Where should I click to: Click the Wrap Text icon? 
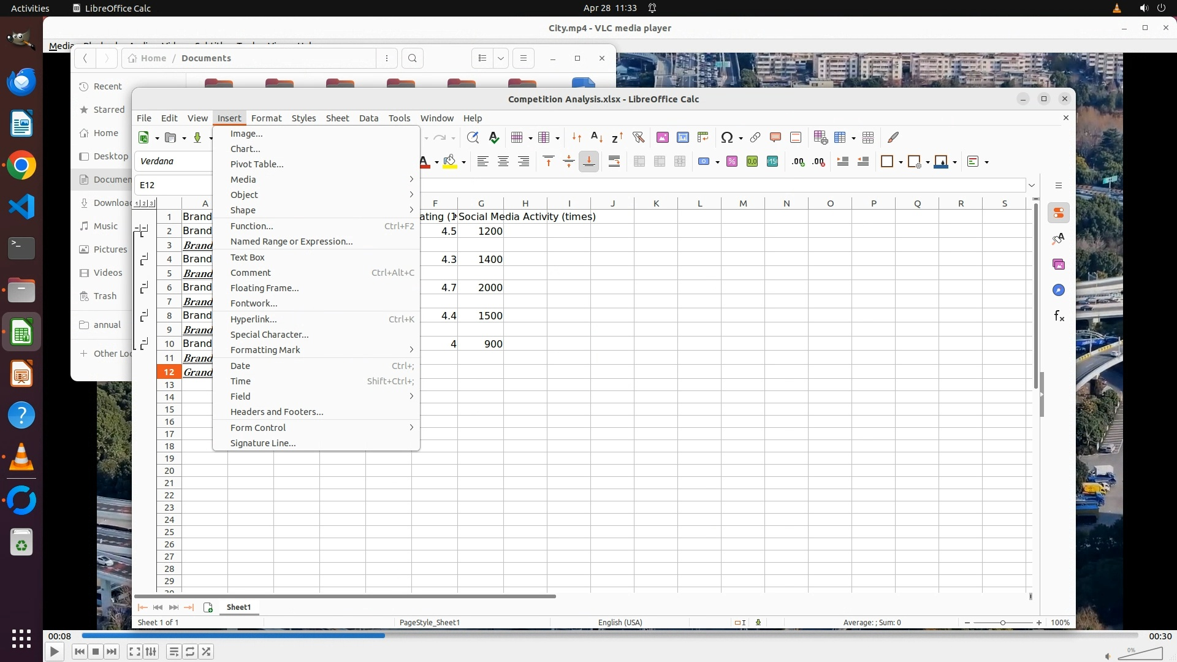pos(614,161)
